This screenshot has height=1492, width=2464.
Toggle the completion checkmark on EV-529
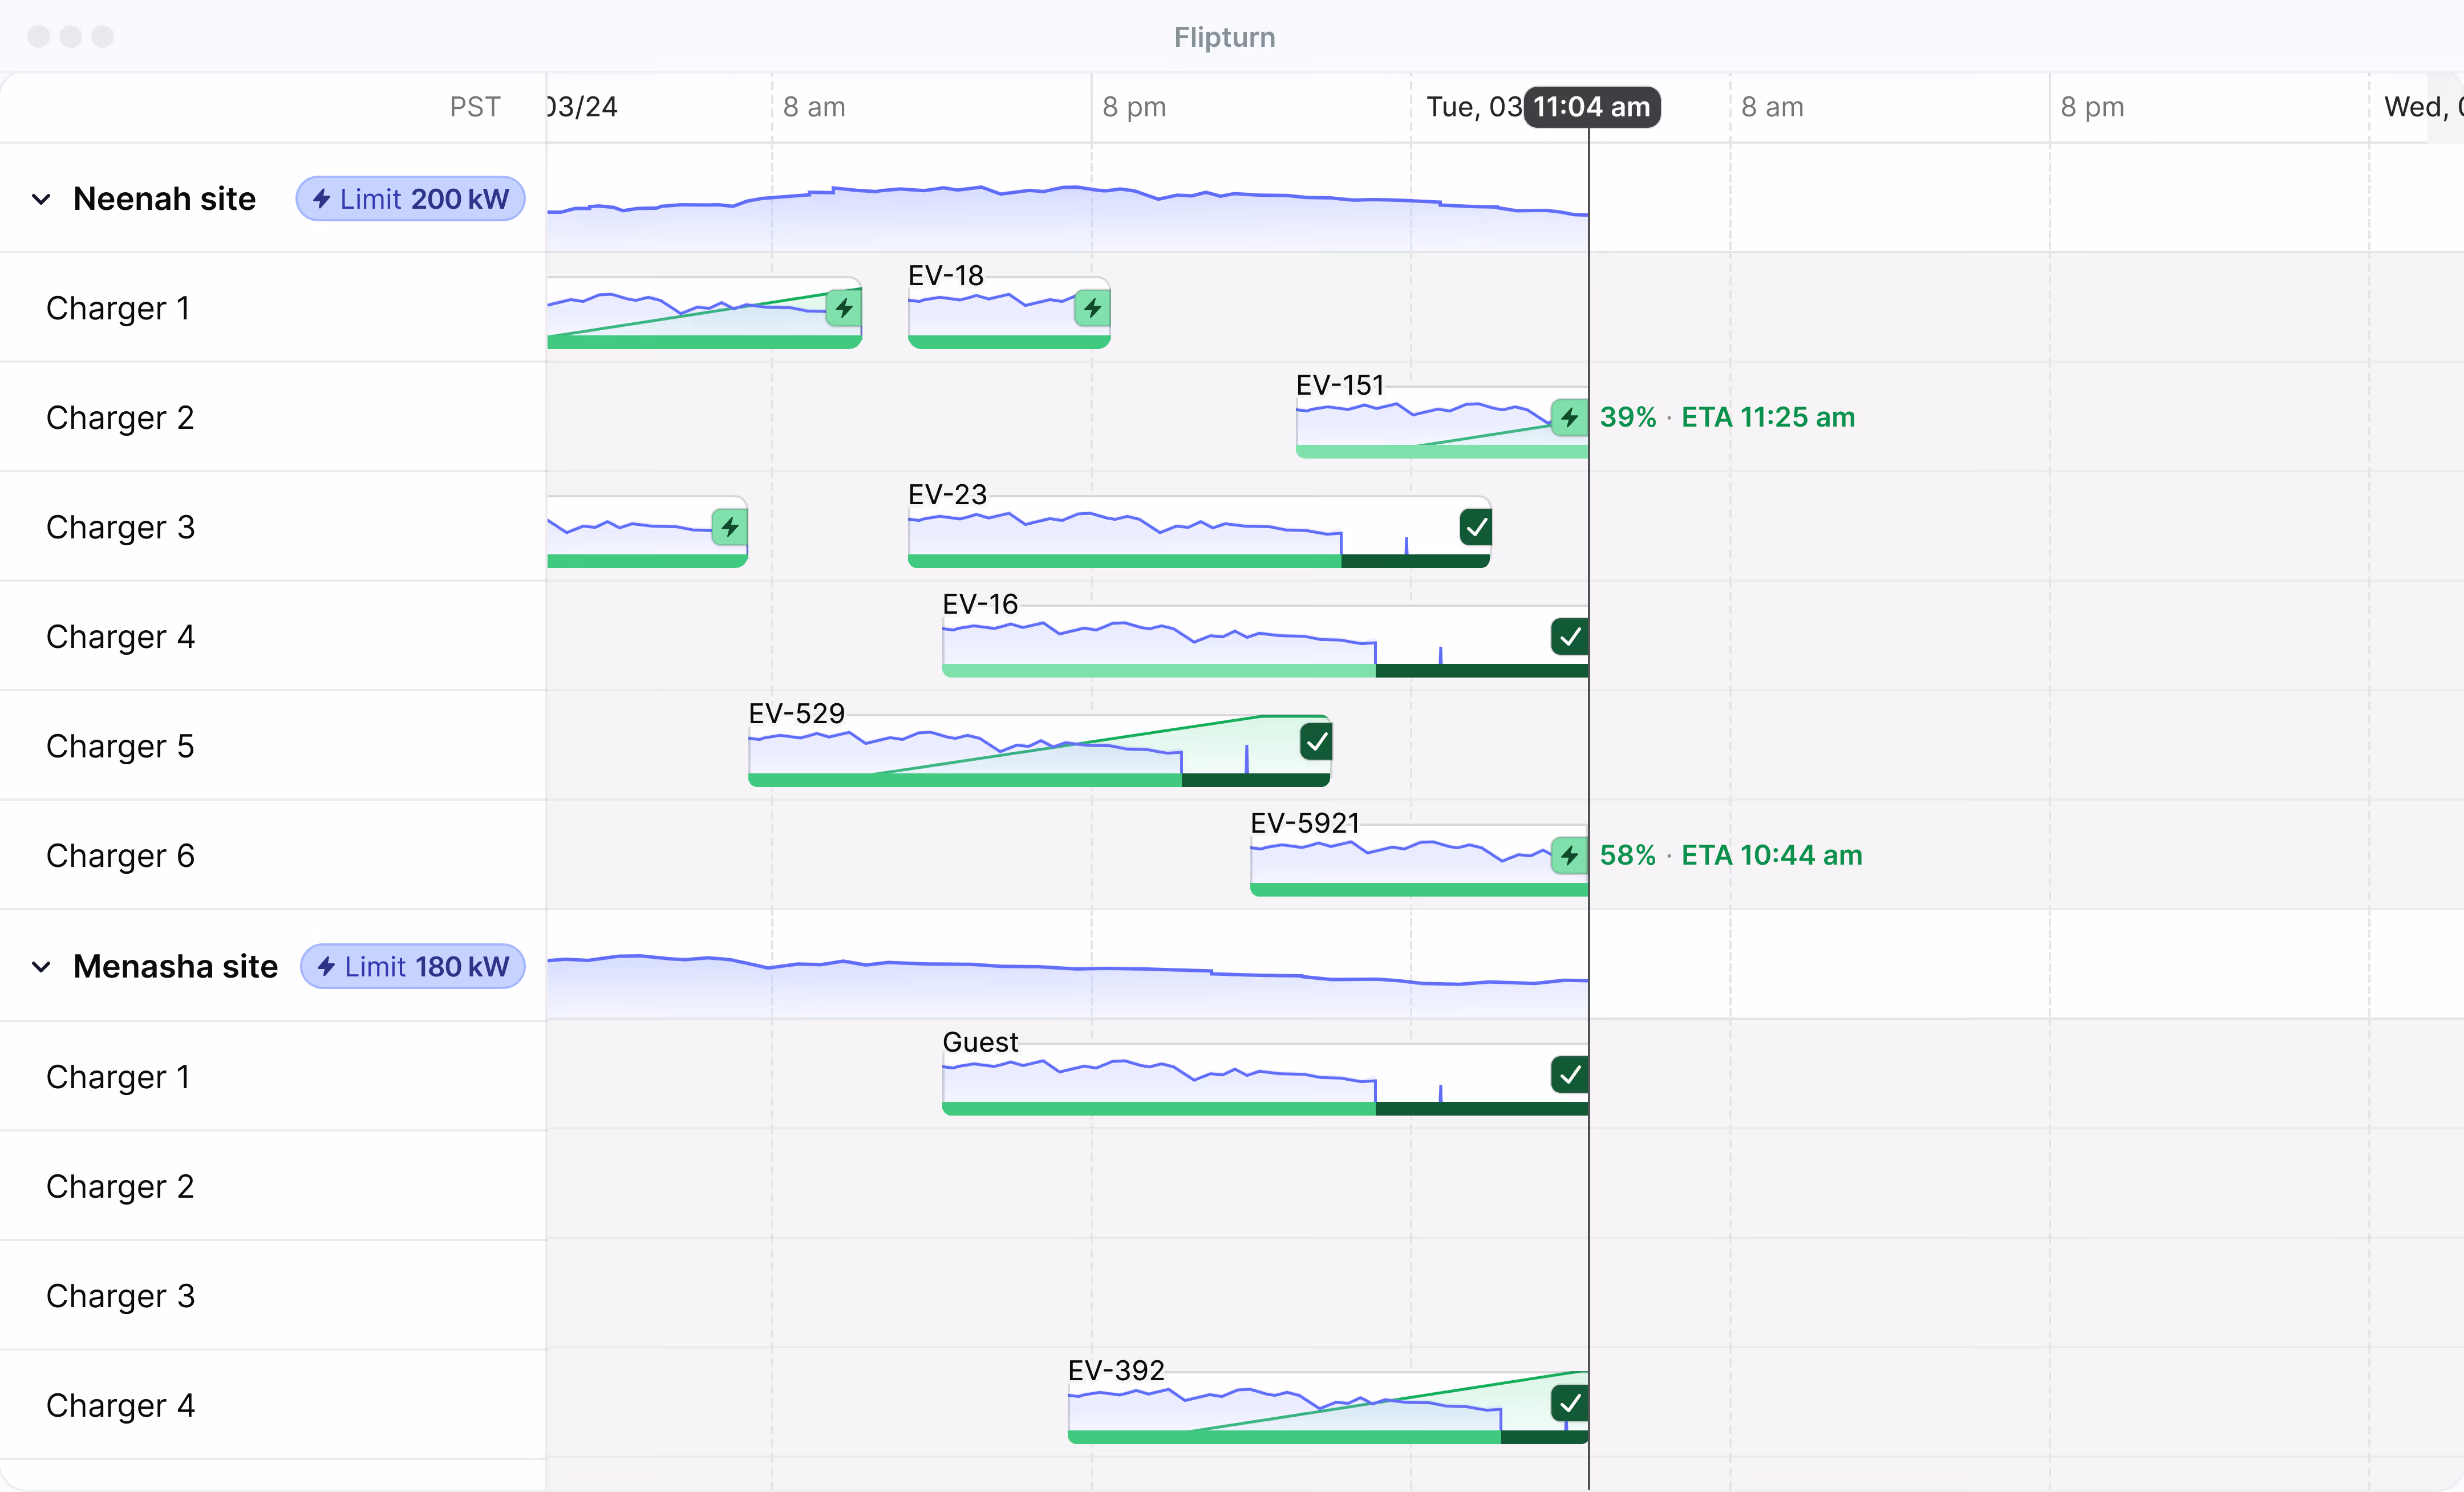(x=1316, y=742)
